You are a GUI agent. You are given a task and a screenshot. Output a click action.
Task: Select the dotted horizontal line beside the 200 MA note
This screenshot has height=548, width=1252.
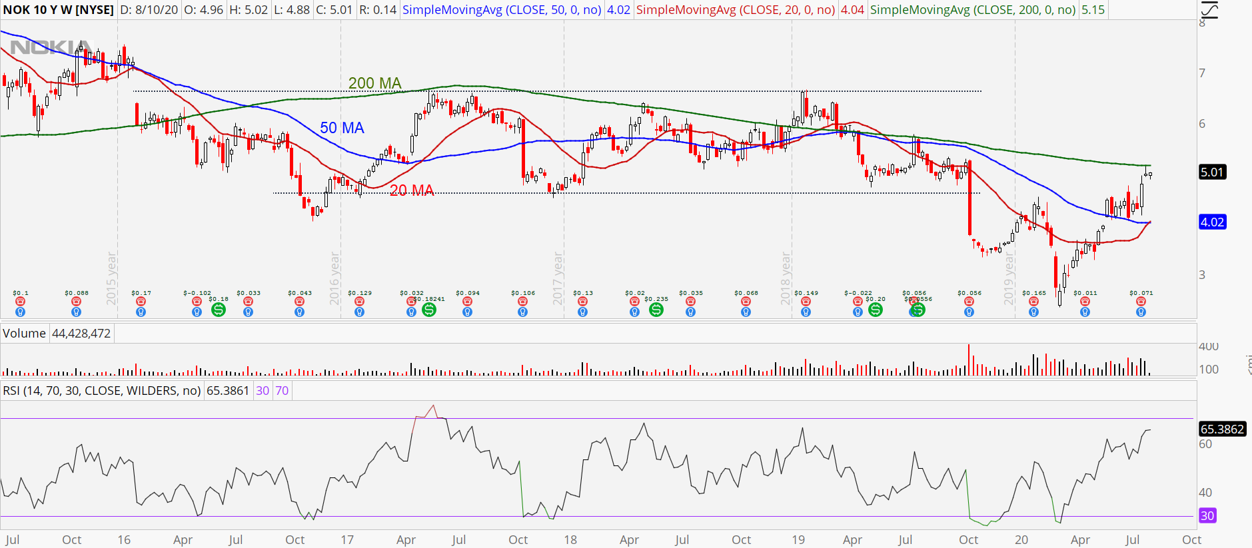click(558, 91)
